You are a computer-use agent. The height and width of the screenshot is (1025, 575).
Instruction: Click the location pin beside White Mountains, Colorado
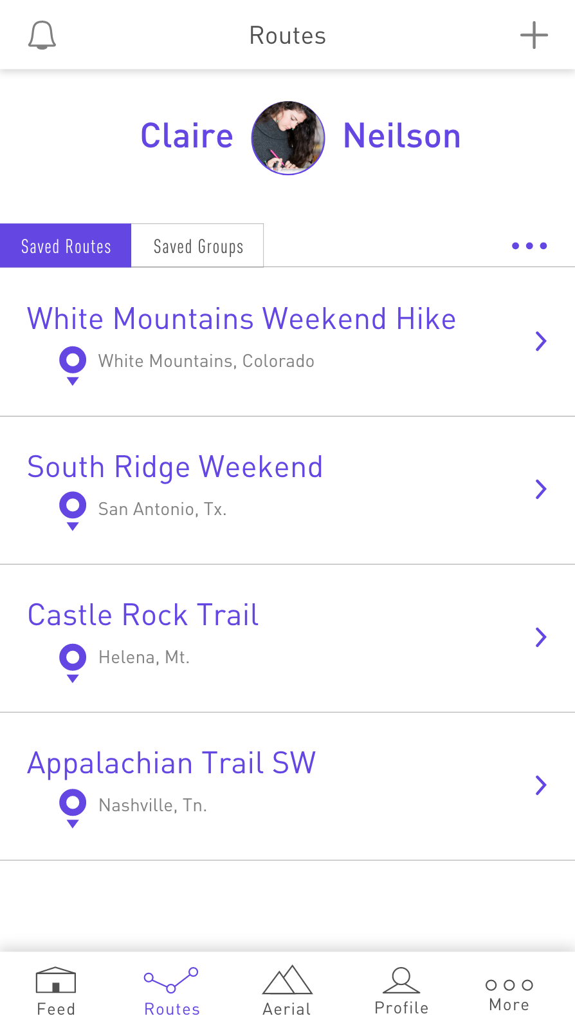tap(73, 364)
